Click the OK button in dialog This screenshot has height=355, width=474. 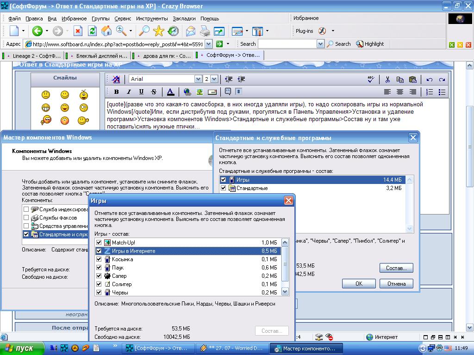[359, 283]
